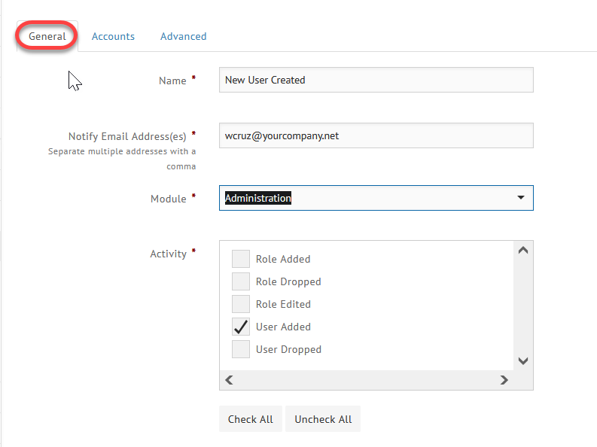Click the Activity list horizontal scrollbar track

click(x=366, y=381)
